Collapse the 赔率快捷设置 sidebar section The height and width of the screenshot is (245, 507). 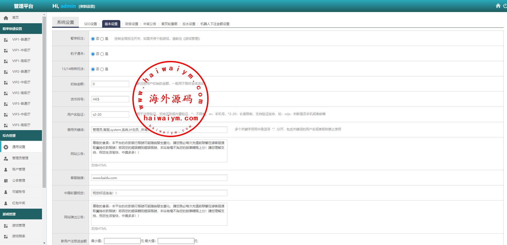(21, 29)
